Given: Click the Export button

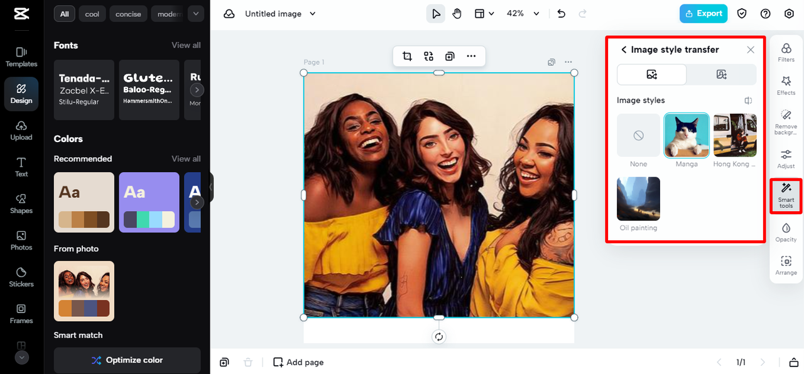Looking at the screenshot, I should click(703, 14).
